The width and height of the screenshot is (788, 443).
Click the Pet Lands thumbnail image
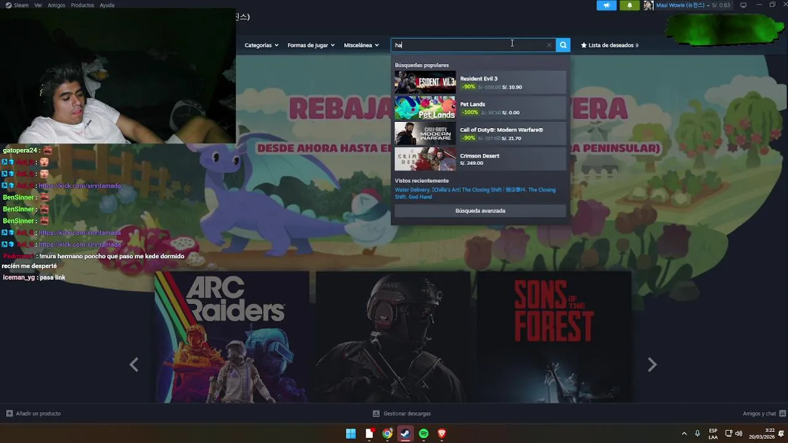click(425, 108)
